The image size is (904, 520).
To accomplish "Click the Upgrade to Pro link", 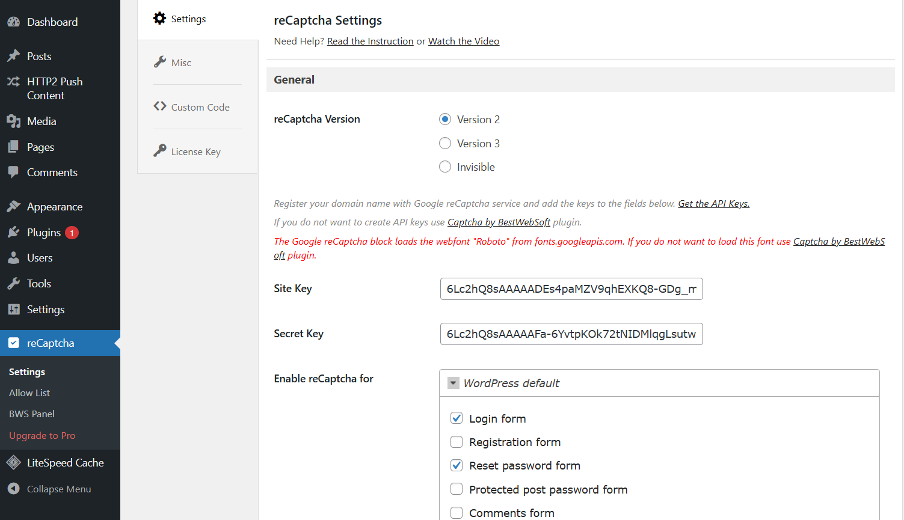I will [42, 435].
